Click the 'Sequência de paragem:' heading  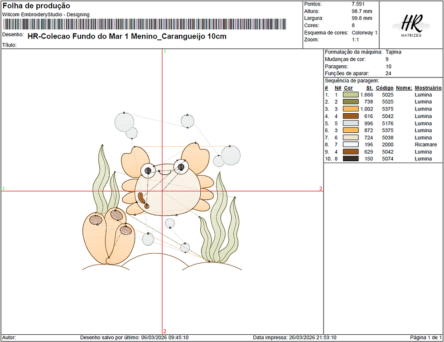click(x=352, y=81)
